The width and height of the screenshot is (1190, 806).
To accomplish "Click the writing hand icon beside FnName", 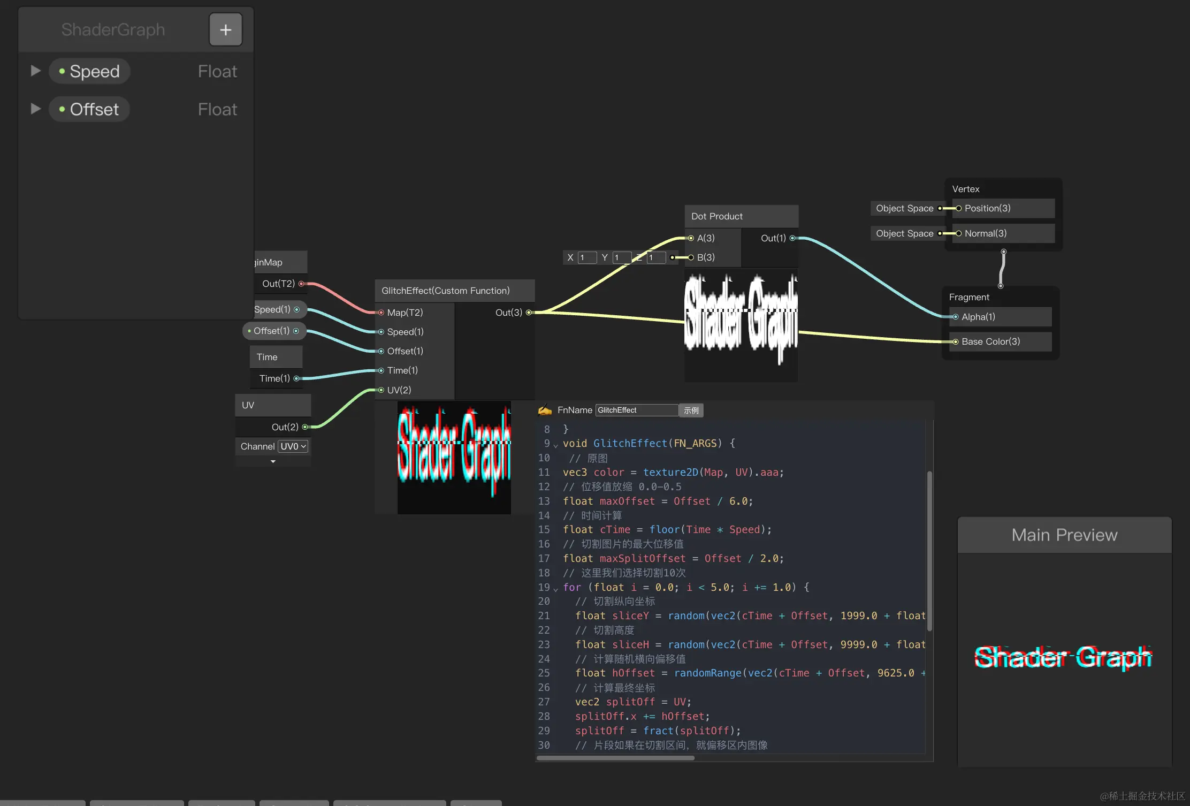I will [x=545, y=410].
